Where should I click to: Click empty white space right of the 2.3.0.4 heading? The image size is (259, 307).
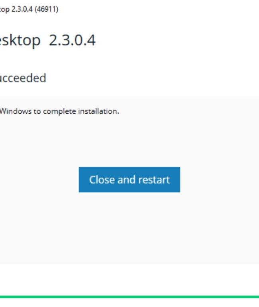pyautogui.click(x=176, y=40)
